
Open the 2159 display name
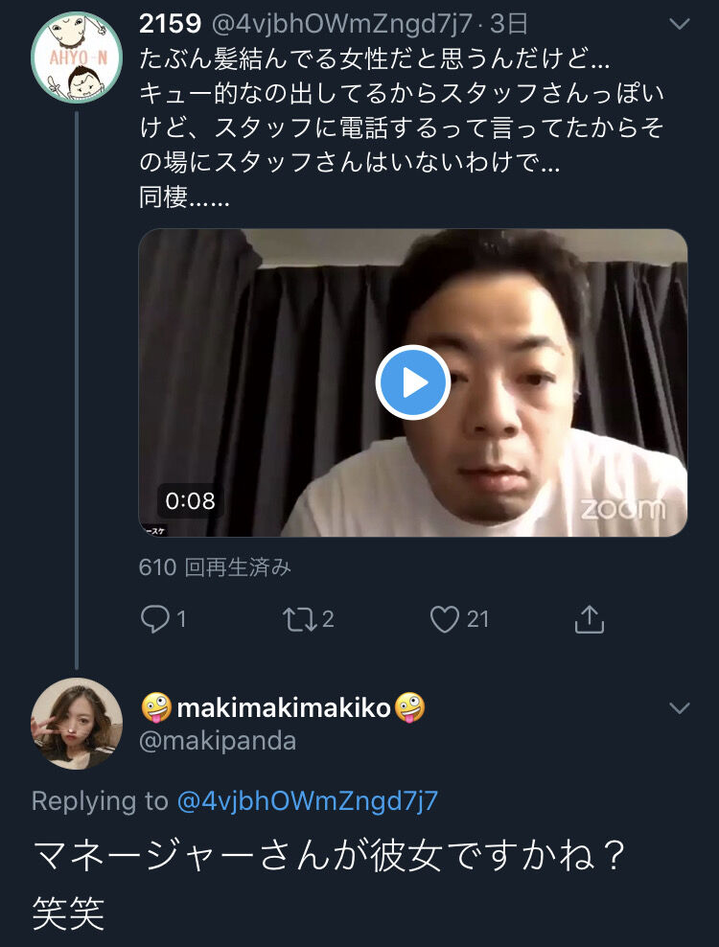tap(168, 24)
